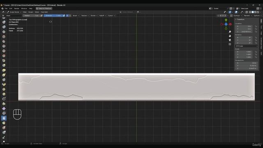
Task: Switch to the Screencast Keys sidebar tab
Action: (x=261, y=44)
